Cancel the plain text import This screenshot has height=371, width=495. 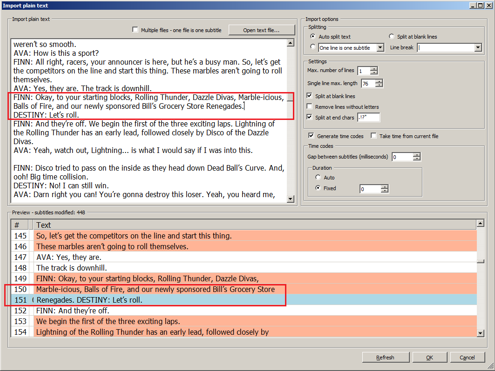[468, 357]
